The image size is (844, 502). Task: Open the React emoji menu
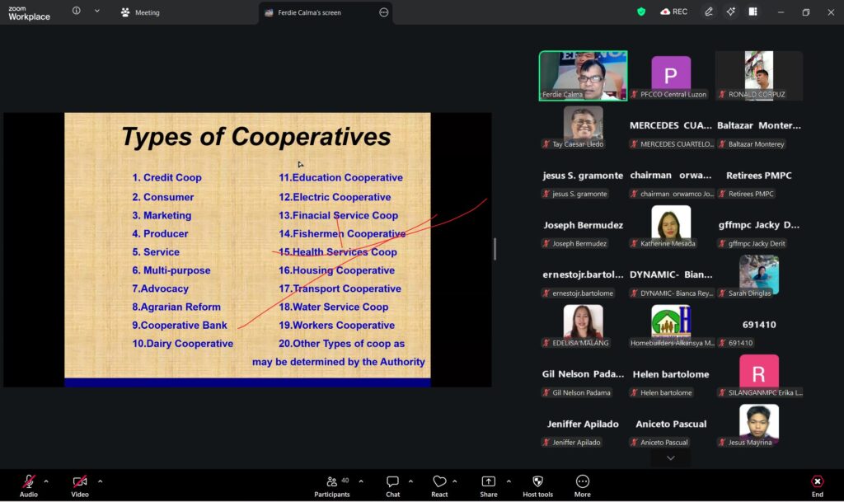pyautogui.click(x=439, y=482)
